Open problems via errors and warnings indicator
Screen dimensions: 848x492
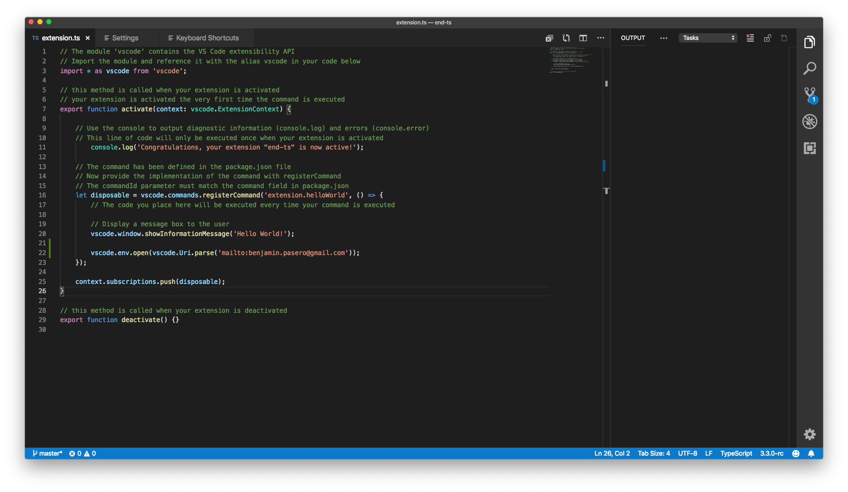click(x=83, y=453)
